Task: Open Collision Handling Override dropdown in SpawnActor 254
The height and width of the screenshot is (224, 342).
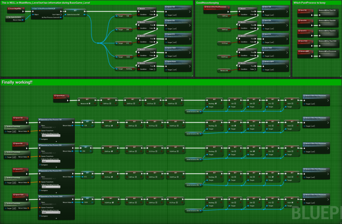Action: pyautogui.click(x=51, y=161)
